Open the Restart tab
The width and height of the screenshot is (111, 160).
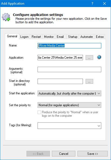[36, 37]
